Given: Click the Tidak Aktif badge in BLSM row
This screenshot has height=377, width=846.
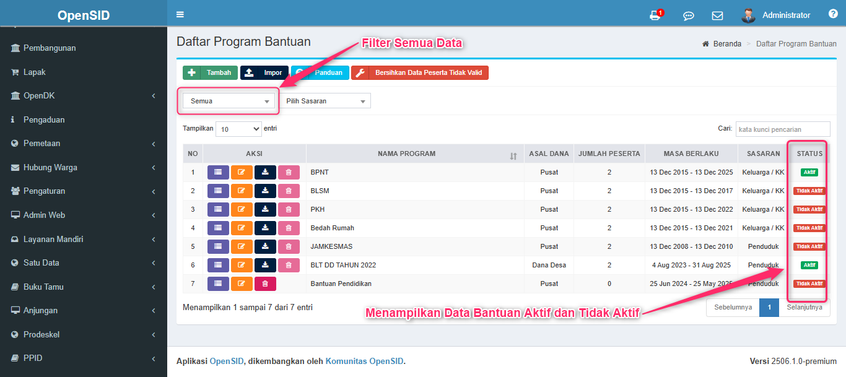Looking at the screenshot, I should pos(809,191).
